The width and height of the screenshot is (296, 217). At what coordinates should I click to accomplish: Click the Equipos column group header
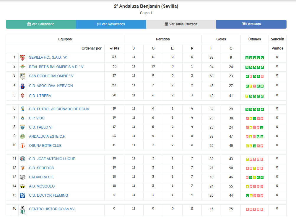tap(65, 39)
